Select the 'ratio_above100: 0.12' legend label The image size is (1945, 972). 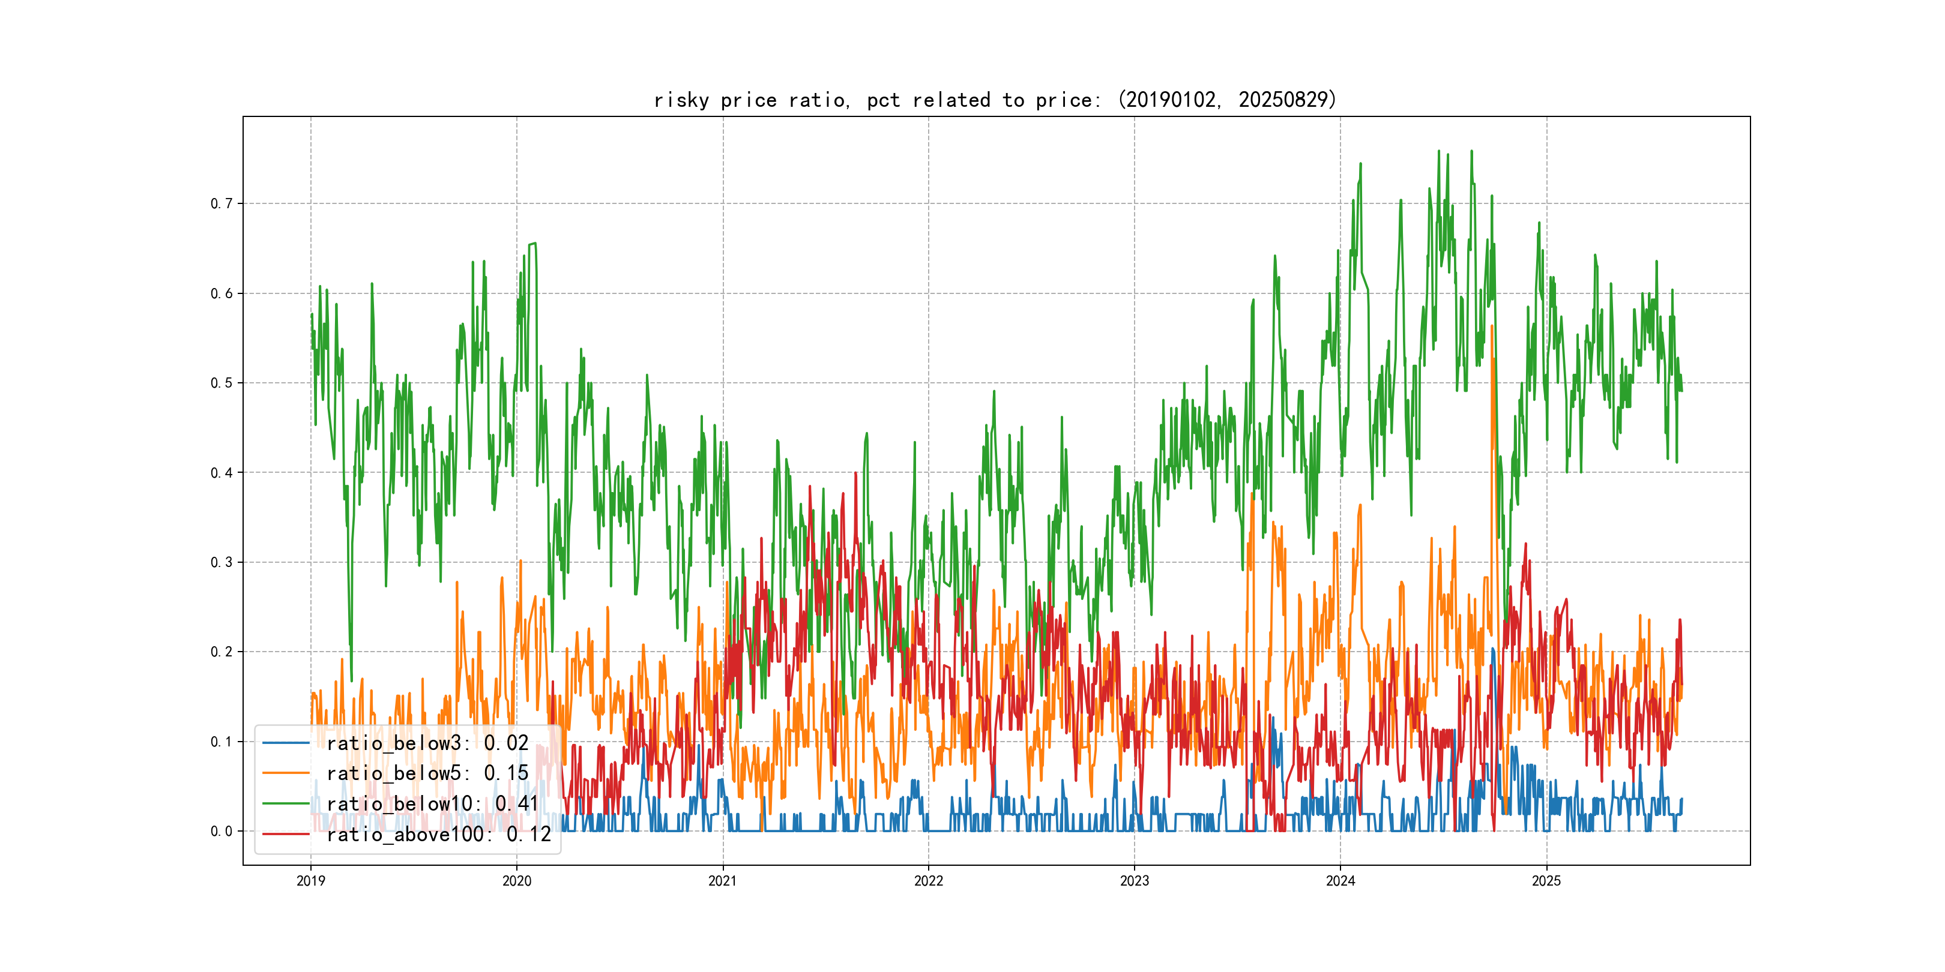pyautogui.click(x=439, y=834)
